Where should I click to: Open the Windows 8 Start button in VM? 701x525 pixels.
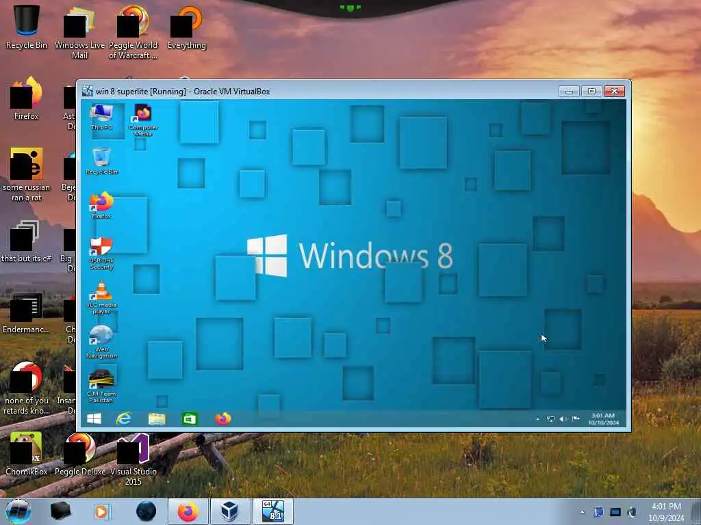[94, 419]
